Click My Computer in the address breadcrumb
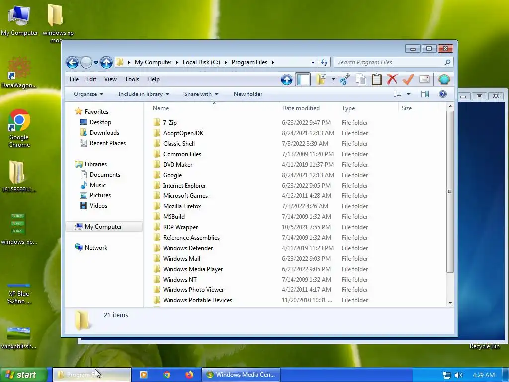Viewport: 509px width, 382px height. [x=153, y=62]
